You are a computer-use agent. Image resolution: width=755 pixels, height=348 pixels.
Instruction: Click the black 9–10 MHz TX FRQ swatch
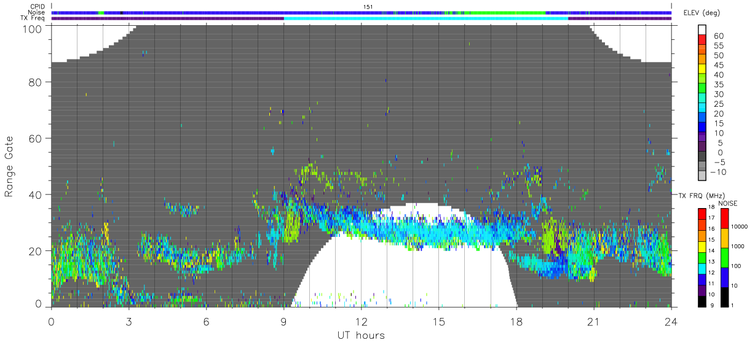click(x=702, y=300)
